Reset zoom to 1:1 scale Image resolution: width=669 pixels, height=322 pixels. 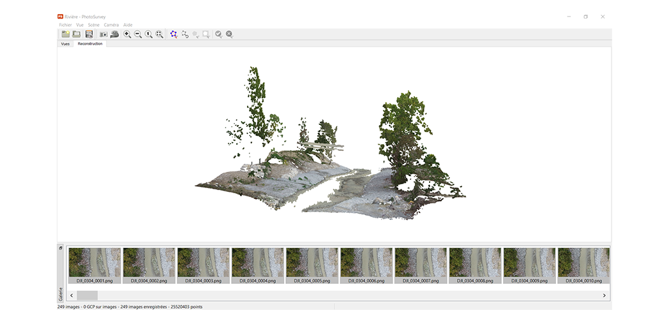pos(149,34)
